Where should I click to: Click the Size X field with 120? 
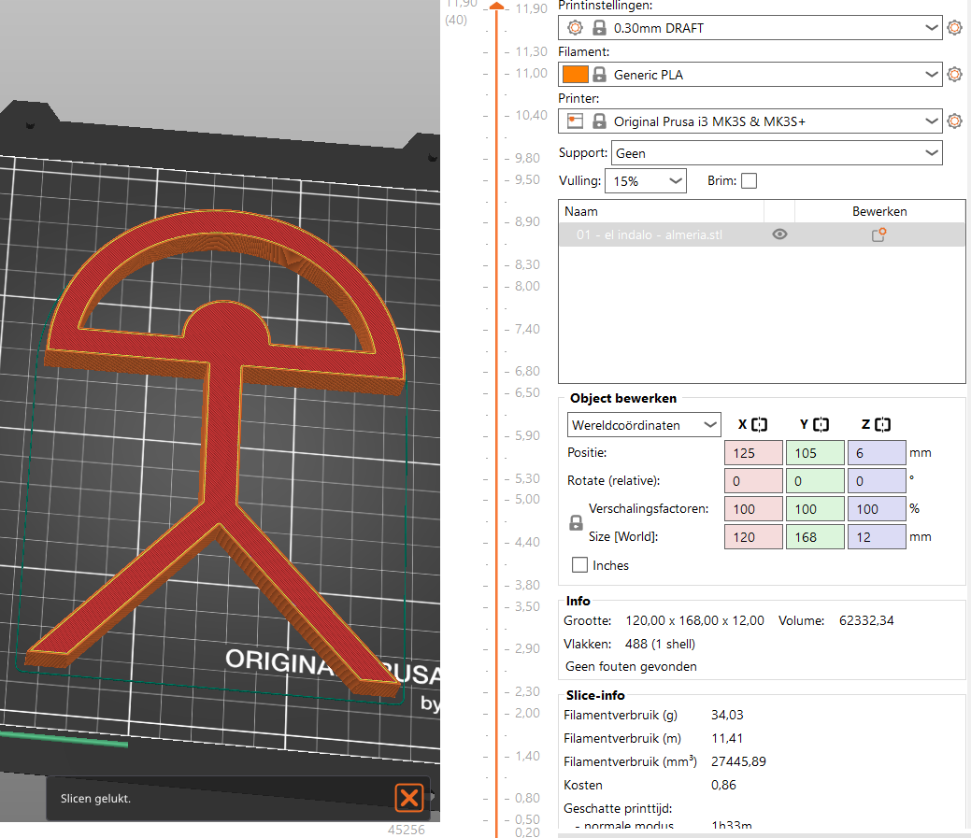click(x=753, y=536)
